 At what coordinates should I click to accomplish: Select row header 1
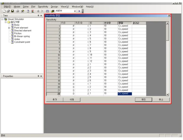pos(54,26)
